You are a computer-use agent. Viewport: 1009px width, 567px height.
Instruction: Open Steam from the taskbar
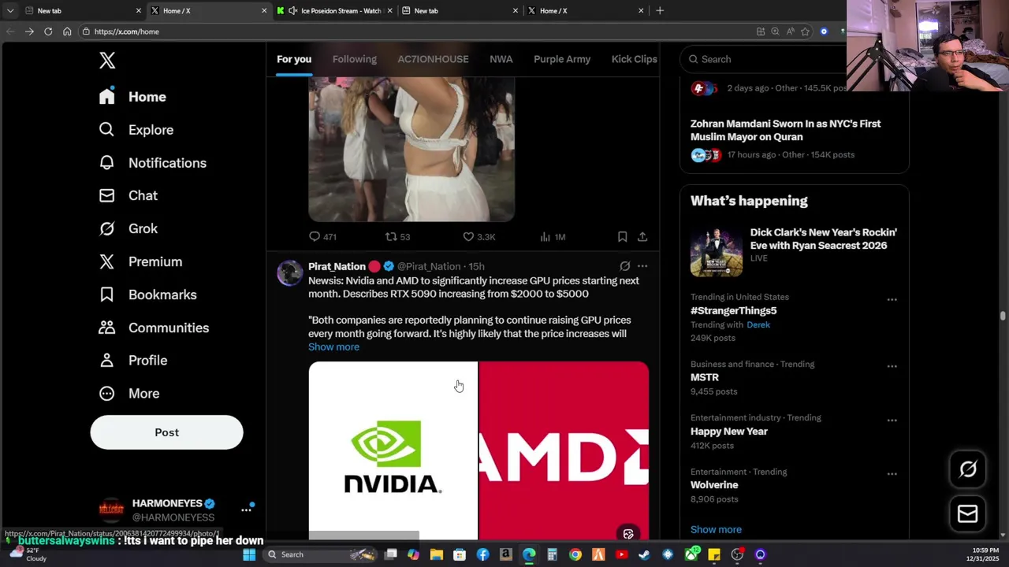[644, 554]
